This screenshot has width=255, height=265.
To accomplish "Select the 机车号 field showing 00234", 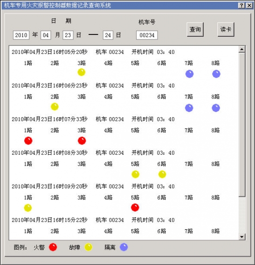I will pyautogui.click(x=147, y=35).
